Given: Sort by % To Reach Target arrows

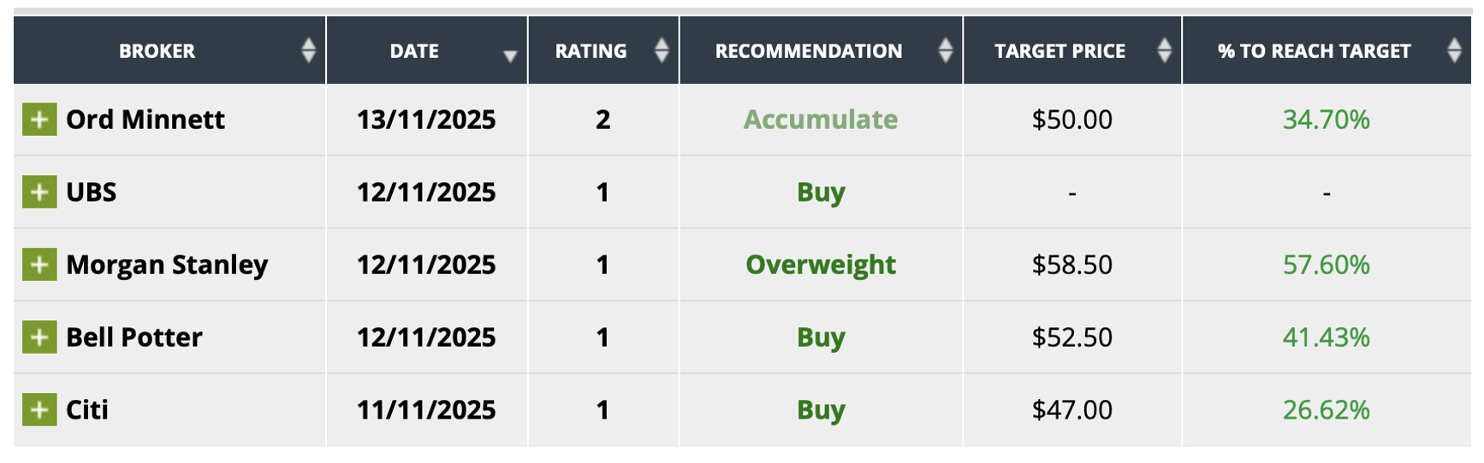Looking at the screenshot, I should [x=1454, y=51].
